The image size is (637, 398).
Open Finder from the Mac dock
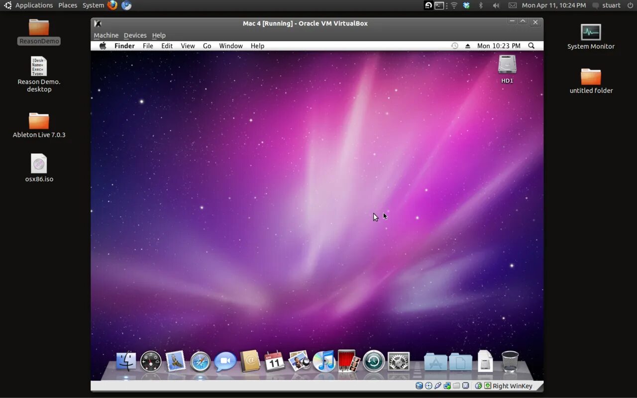tap(126, 362)
